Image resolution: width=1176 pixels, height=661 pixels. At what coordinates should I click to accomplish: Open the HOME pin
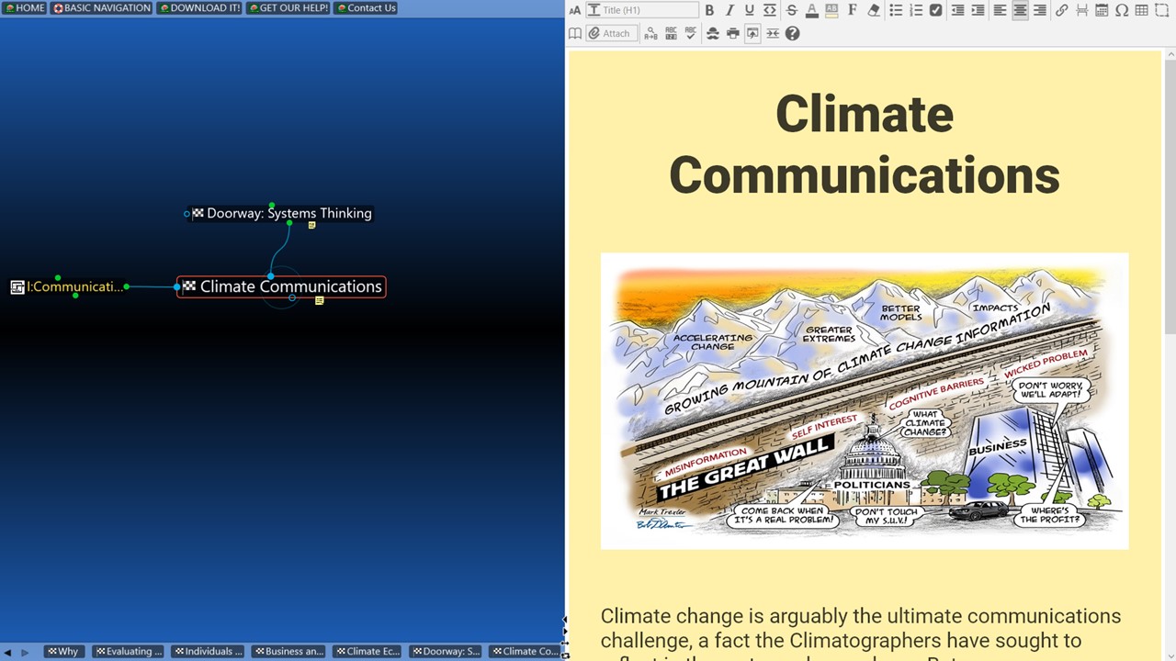point(24,7)
